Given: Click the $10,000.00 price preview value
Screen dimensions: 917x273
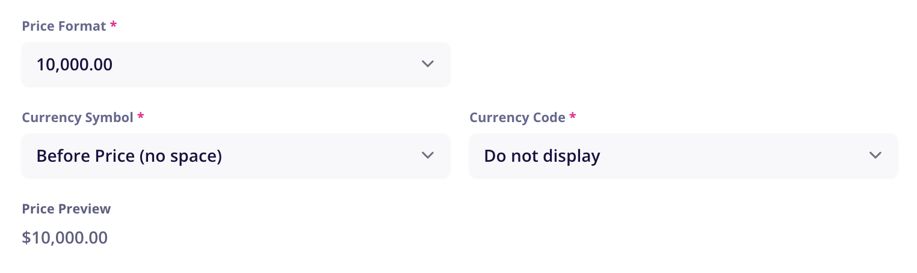Looking at the screenshot, I should click(x=65, y=238).
